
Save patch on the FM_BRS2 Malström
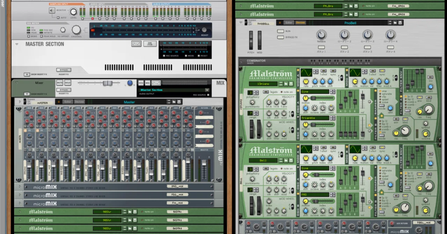(x=356, y=6)
